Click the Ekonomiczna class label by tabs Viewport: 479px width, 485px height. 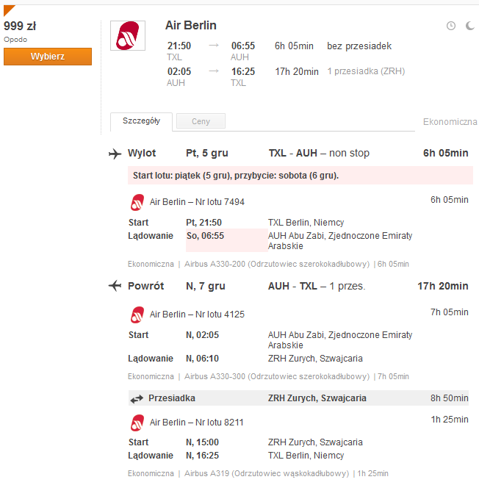450,122
